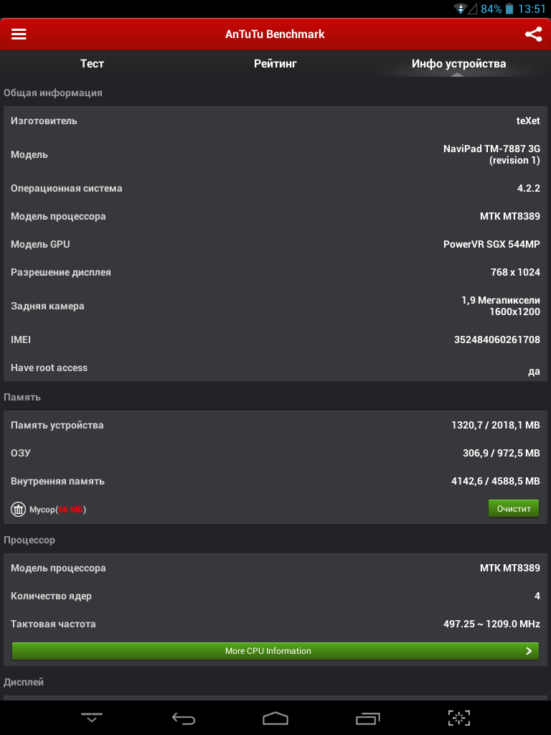Screen dimensions: 551x735
Task: Switch to the Тест tab
Action: click(x=92, y=63)
